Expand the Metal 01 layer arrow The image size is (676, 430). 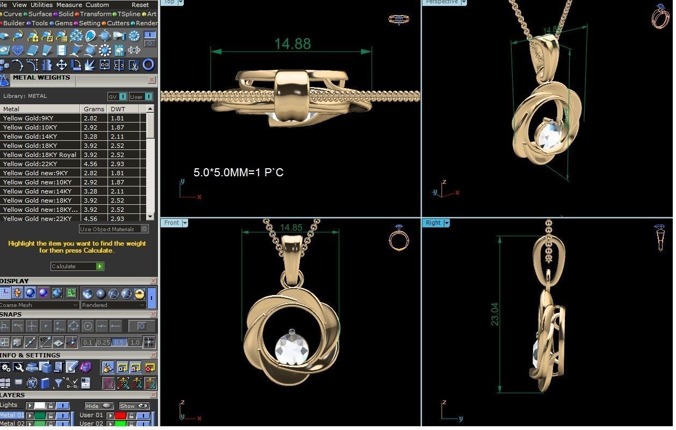[30, 415]
